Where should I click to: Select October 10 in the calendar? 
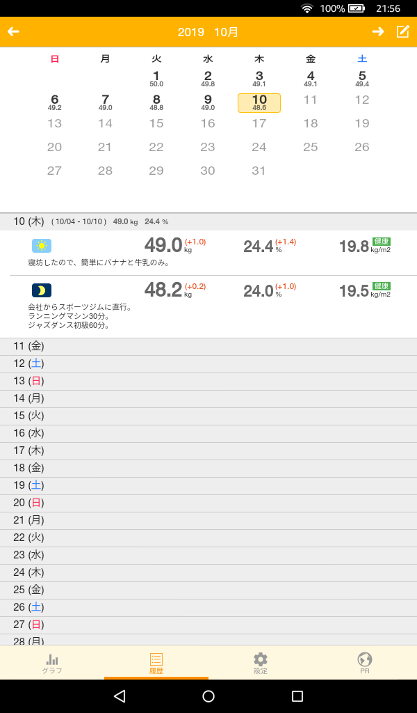[x=259, y=103]
